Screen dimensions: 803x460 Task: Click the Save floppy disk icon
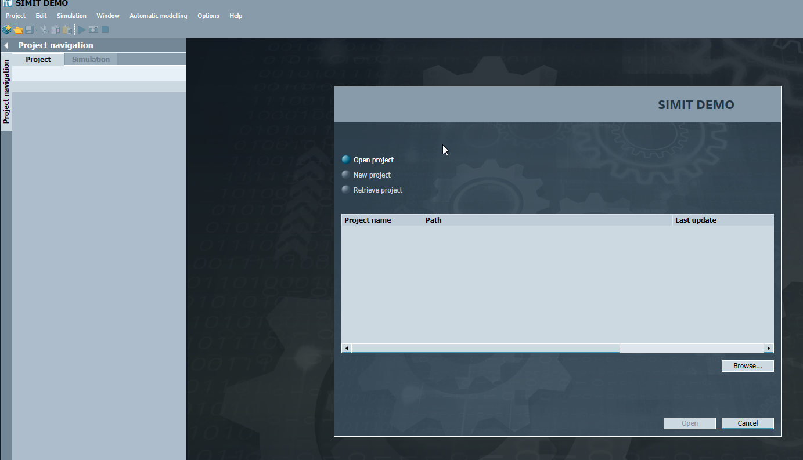click(x=29, y=30)
